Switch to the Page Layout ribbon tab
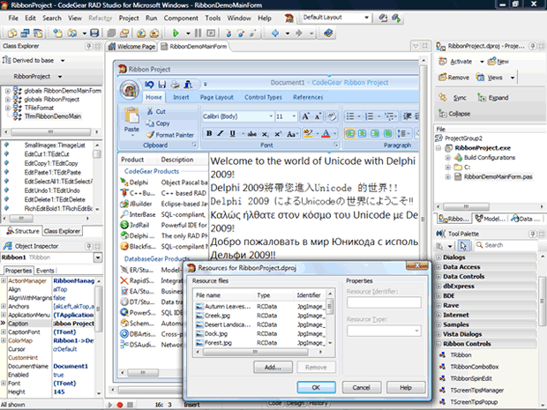Screen dimensions: 547x410 pos(216,97)
